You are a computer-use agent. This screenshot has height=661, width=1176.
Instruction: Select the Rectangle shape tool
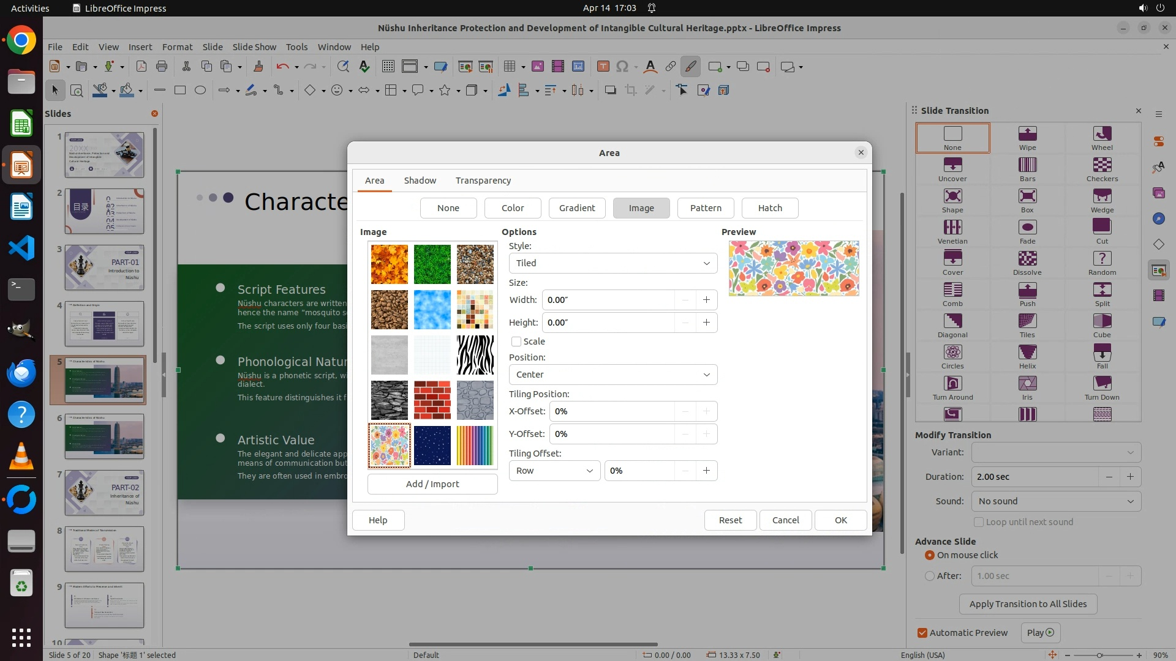[x=179, y=91]
